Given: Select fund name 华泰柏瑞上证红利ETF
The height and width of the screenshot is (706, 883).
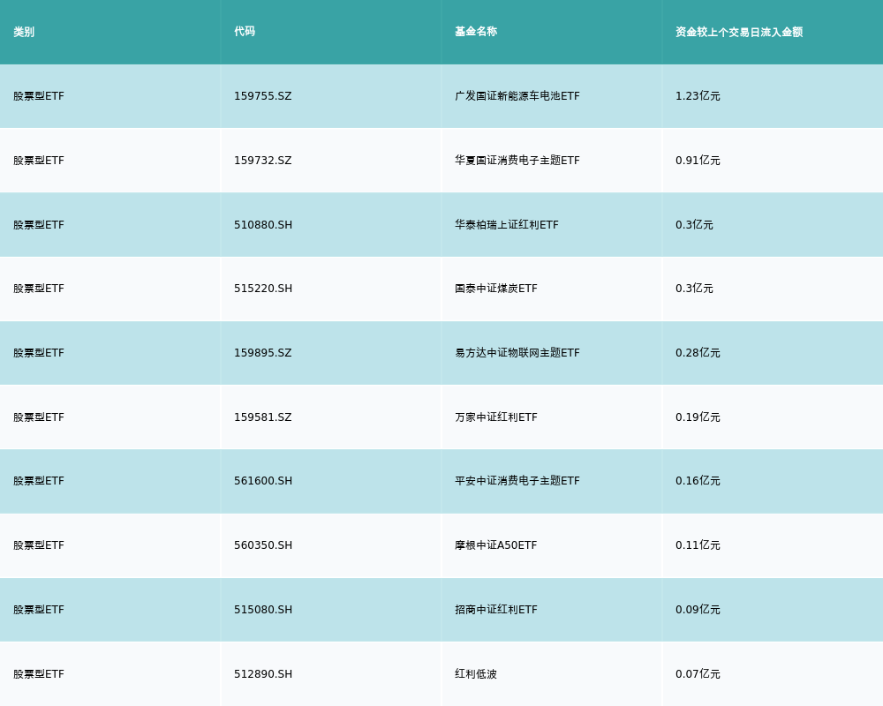Looking at the screenshot, I should click(x=507, y=225).
